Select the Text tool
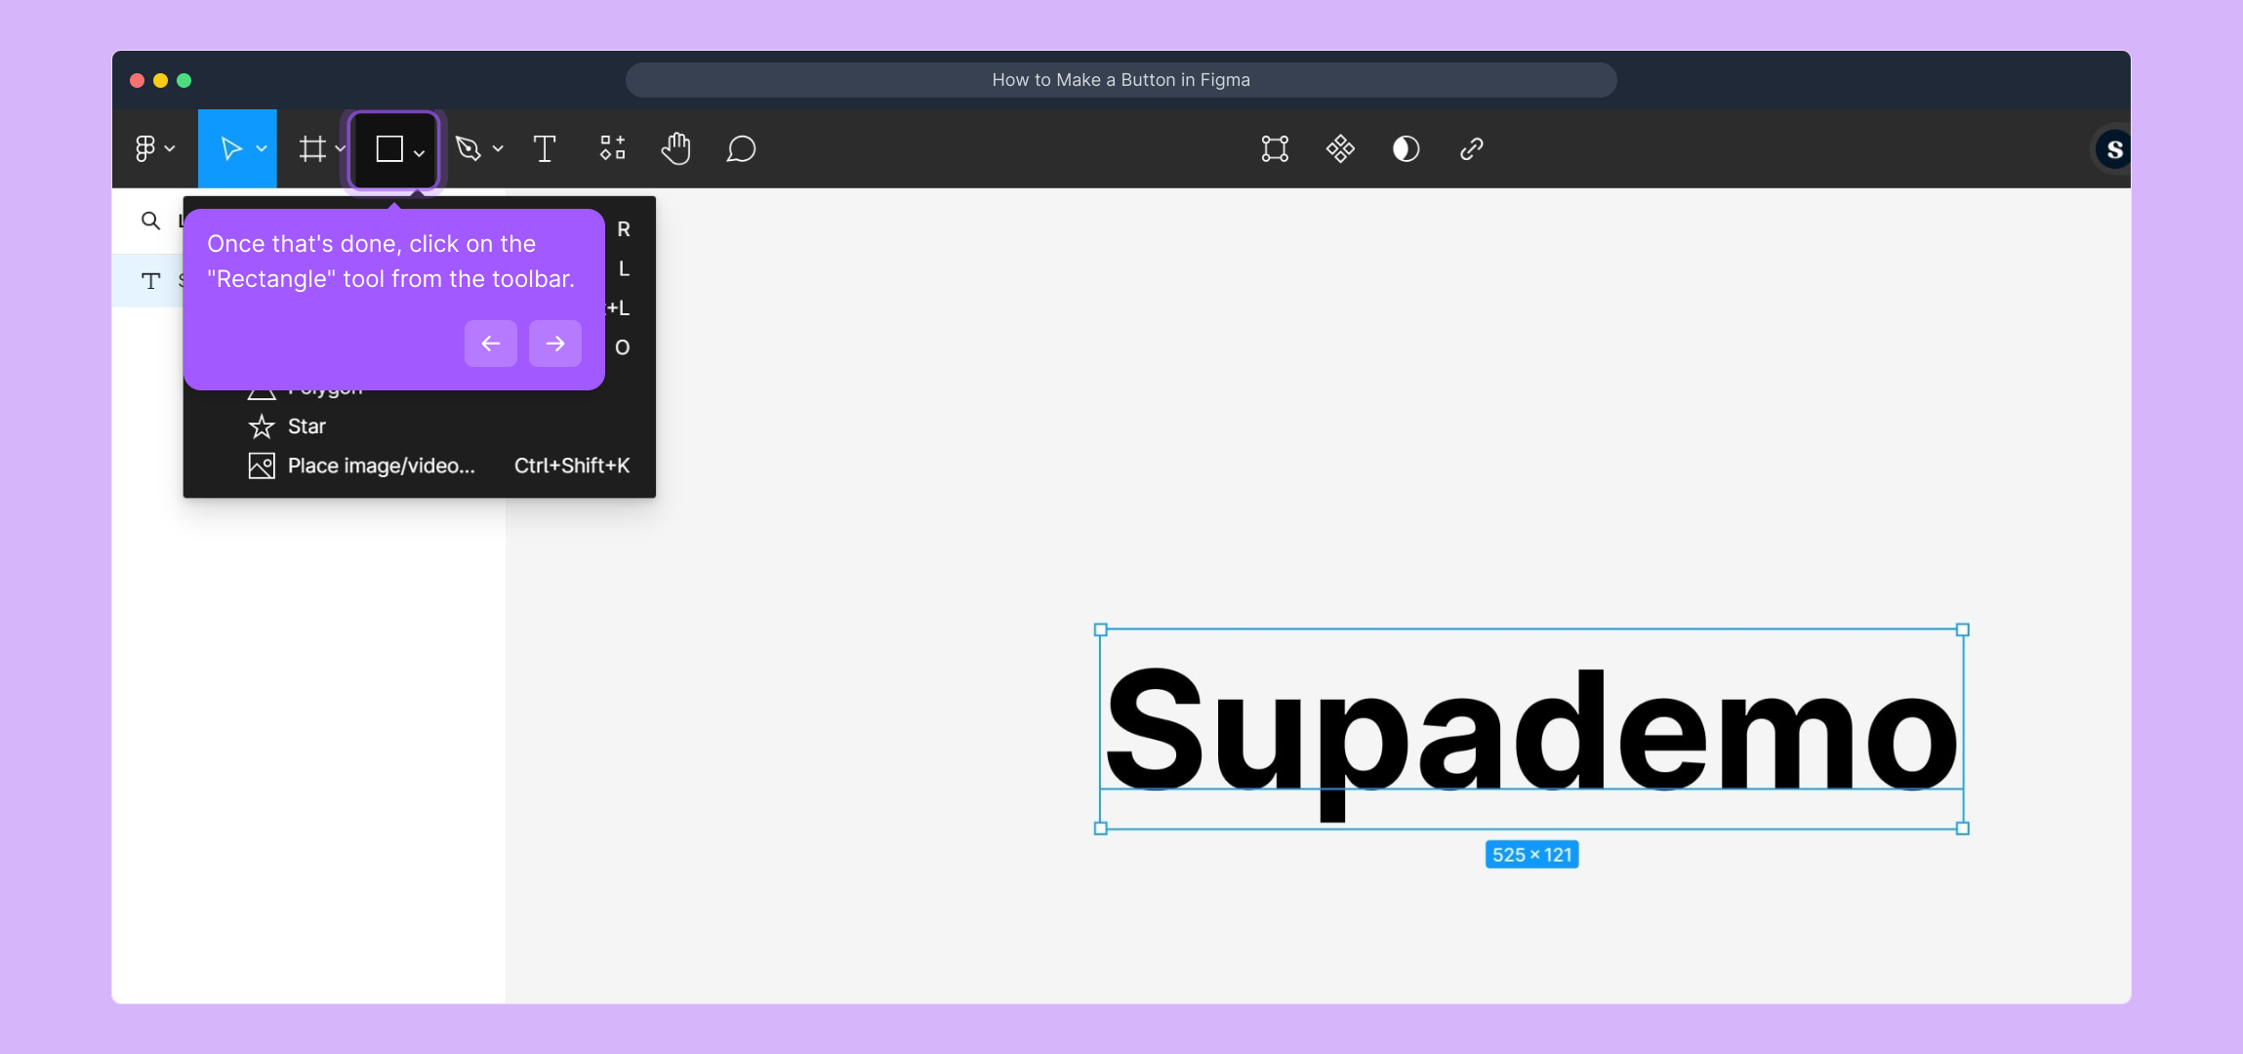This screenshot has height=1054, width=2243. pyautogui.click(x=545, y=149)
